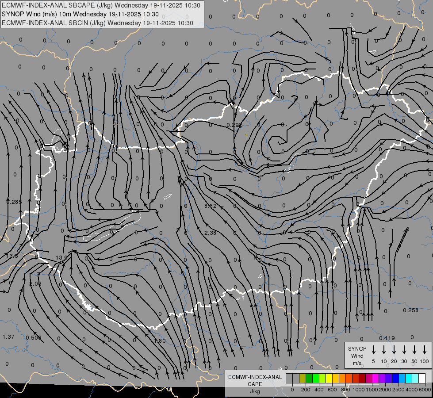Click the wind arrow above the 30 m/s label
The height and width of the screenshot is (398, 433).
pos(404,350)
